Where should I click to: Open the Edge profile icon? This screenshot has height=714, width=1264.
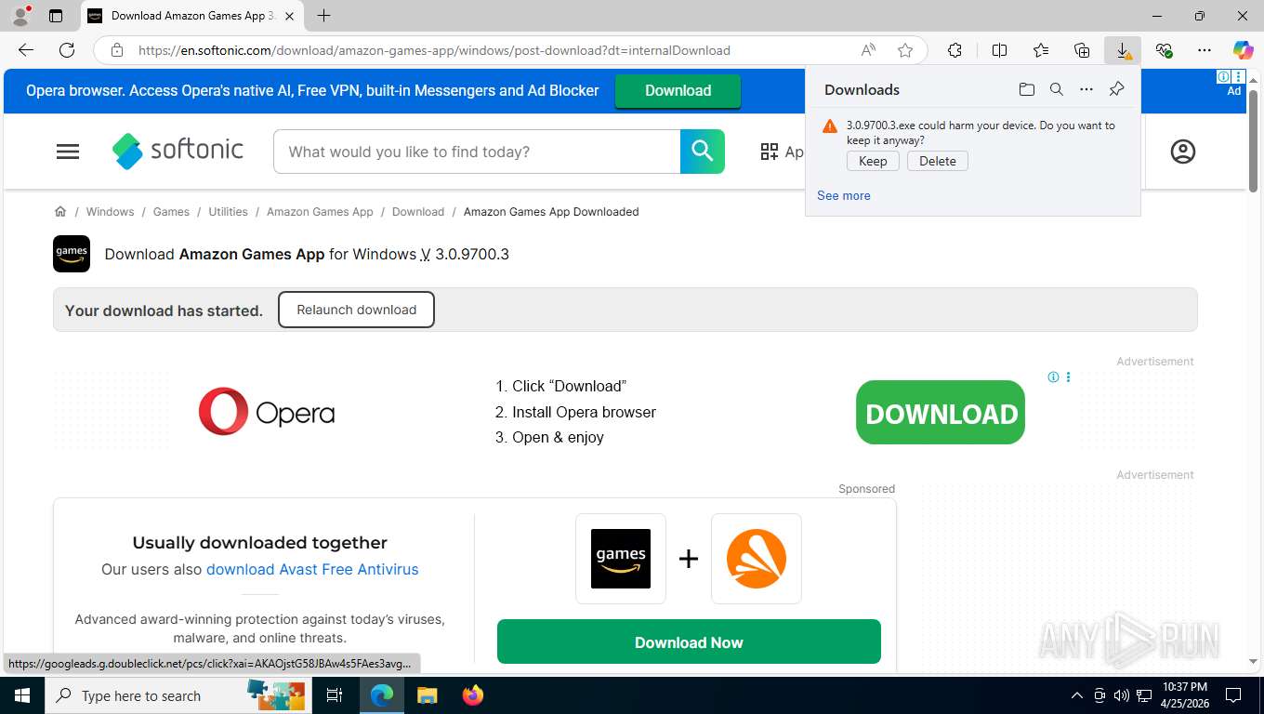coord(20,16)
